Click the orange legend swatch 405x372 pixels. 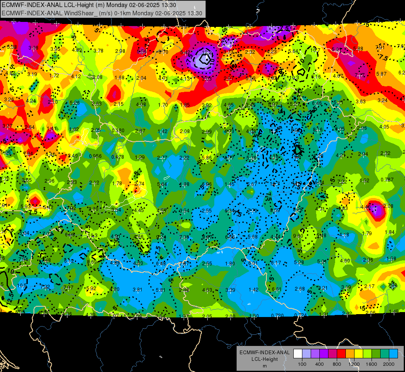pyautogui.click(x=350, y=353)
